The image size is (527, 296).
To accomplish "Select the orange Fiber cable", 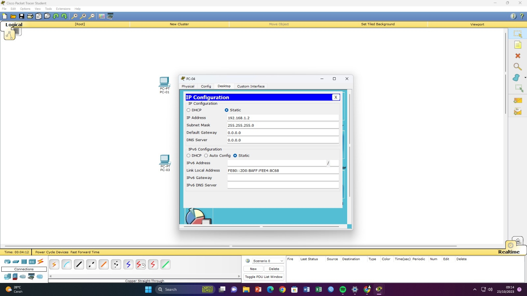I will click(x=104, y=264).
